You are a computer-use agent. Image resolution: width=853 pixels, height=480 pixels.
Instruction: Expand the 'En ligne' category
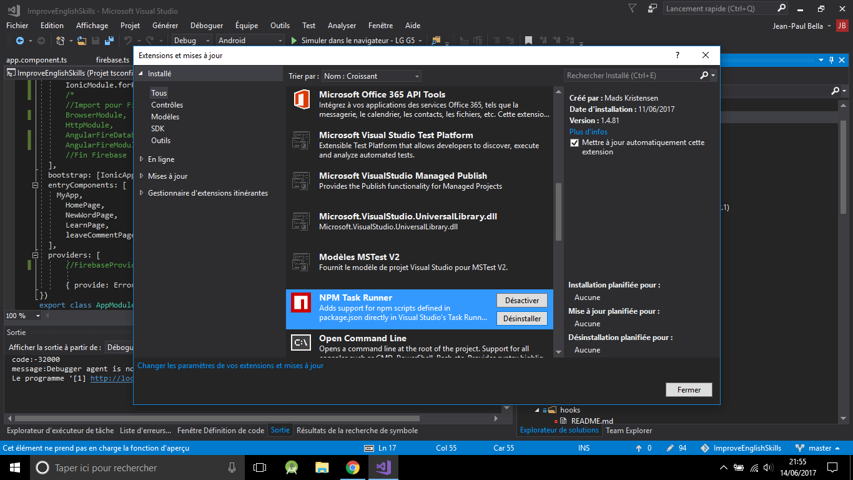tap(161, 159)
